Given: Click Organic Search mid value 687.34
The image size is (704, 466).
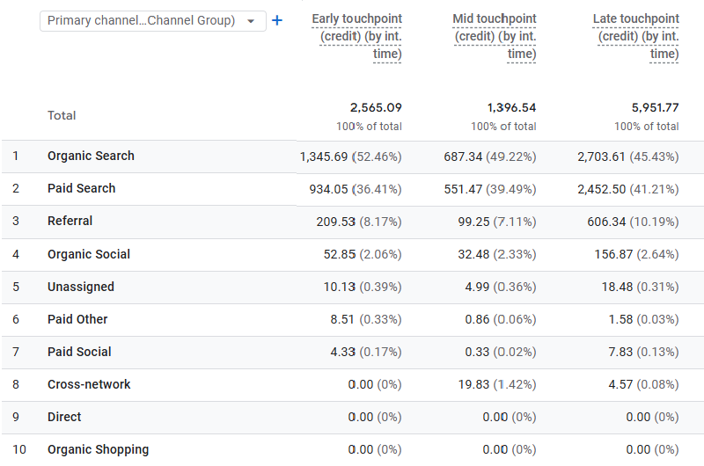Looking at the screenshot, I should click(463, 157).
